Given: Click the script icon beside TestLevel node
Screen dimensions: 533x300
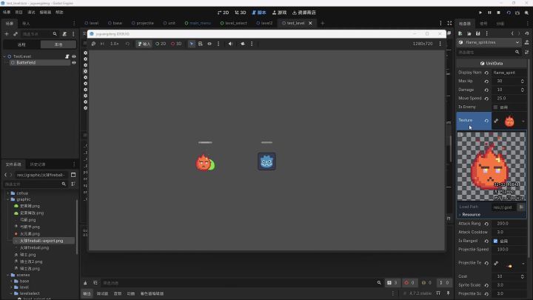Looking at the screenshot, I should point(67,56).
